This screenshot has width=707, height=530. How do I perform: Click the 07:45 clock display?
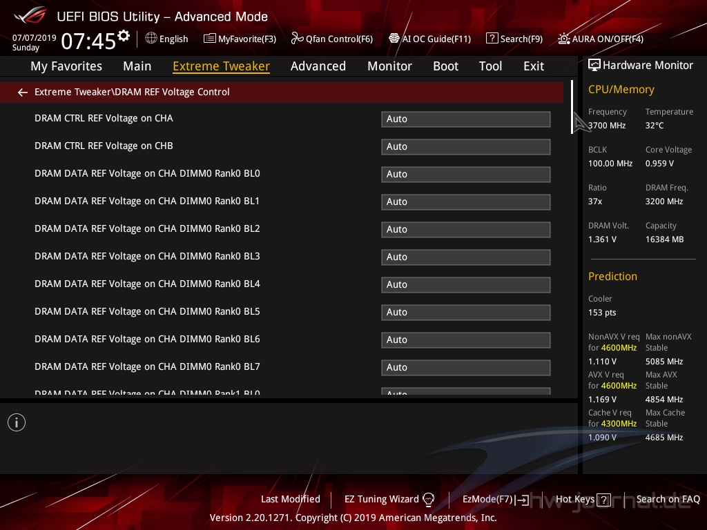(88, 41)
